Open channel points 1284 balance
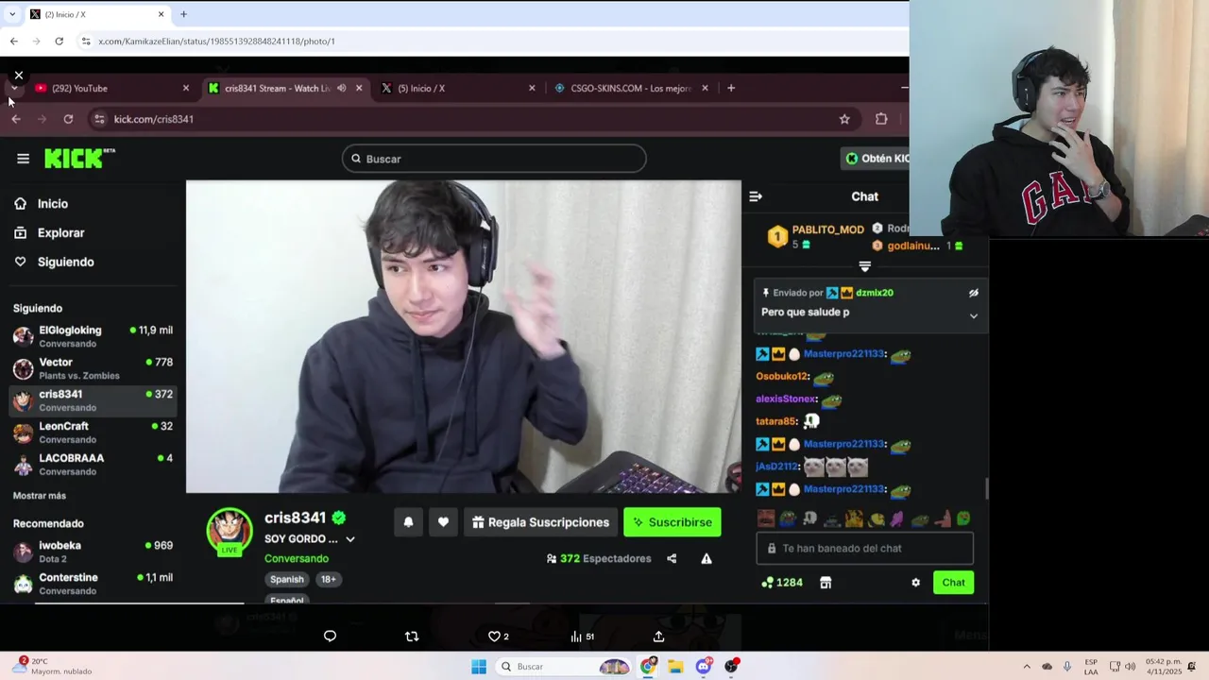The image size is (1209, 680). tap(782, 583)
